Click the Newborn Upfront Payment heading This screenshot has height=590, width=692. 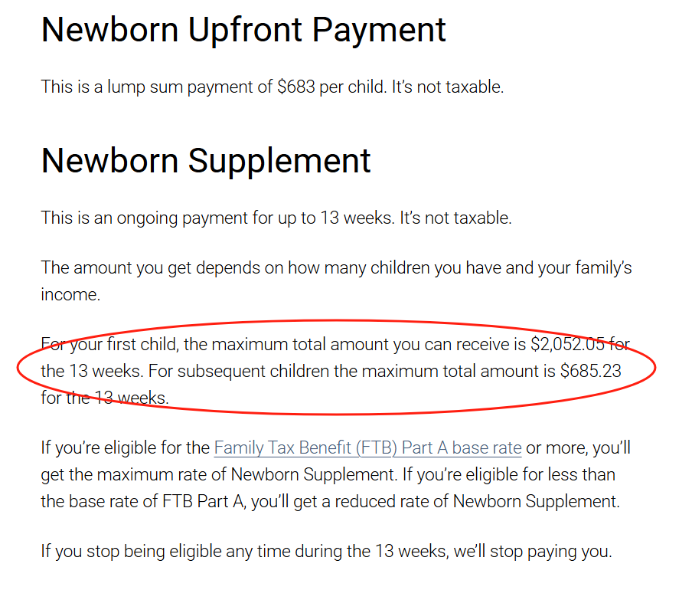click(x=243, y=29)
